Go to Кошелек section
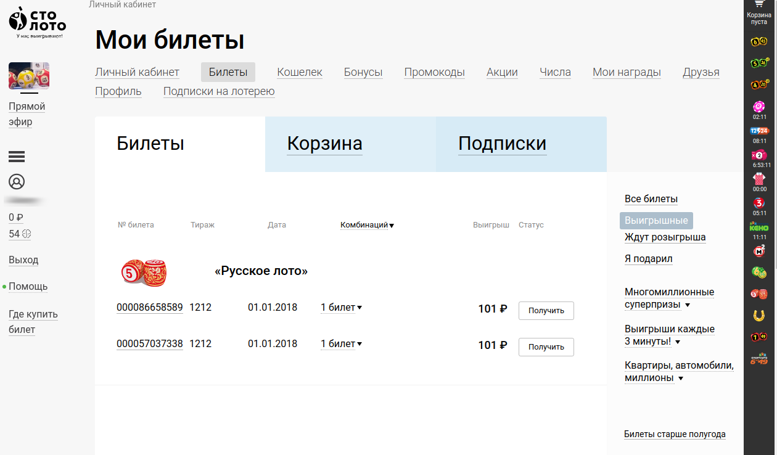Image resolution: width=777 pixels, height=455 pixels. coord(300,72)
